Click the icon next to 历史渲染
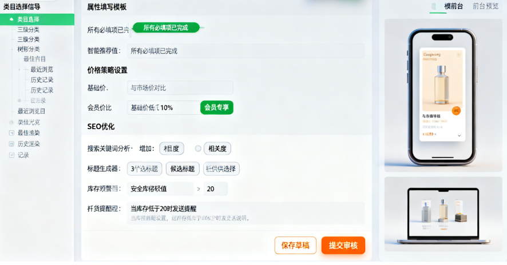This screenshot has width=507, height=265. pos(11,144)
